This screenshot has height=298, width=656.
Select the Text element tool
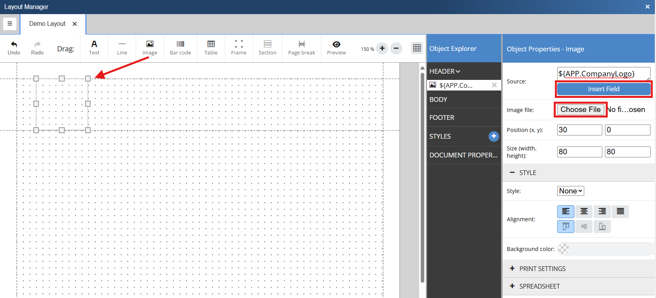(94, 48)
